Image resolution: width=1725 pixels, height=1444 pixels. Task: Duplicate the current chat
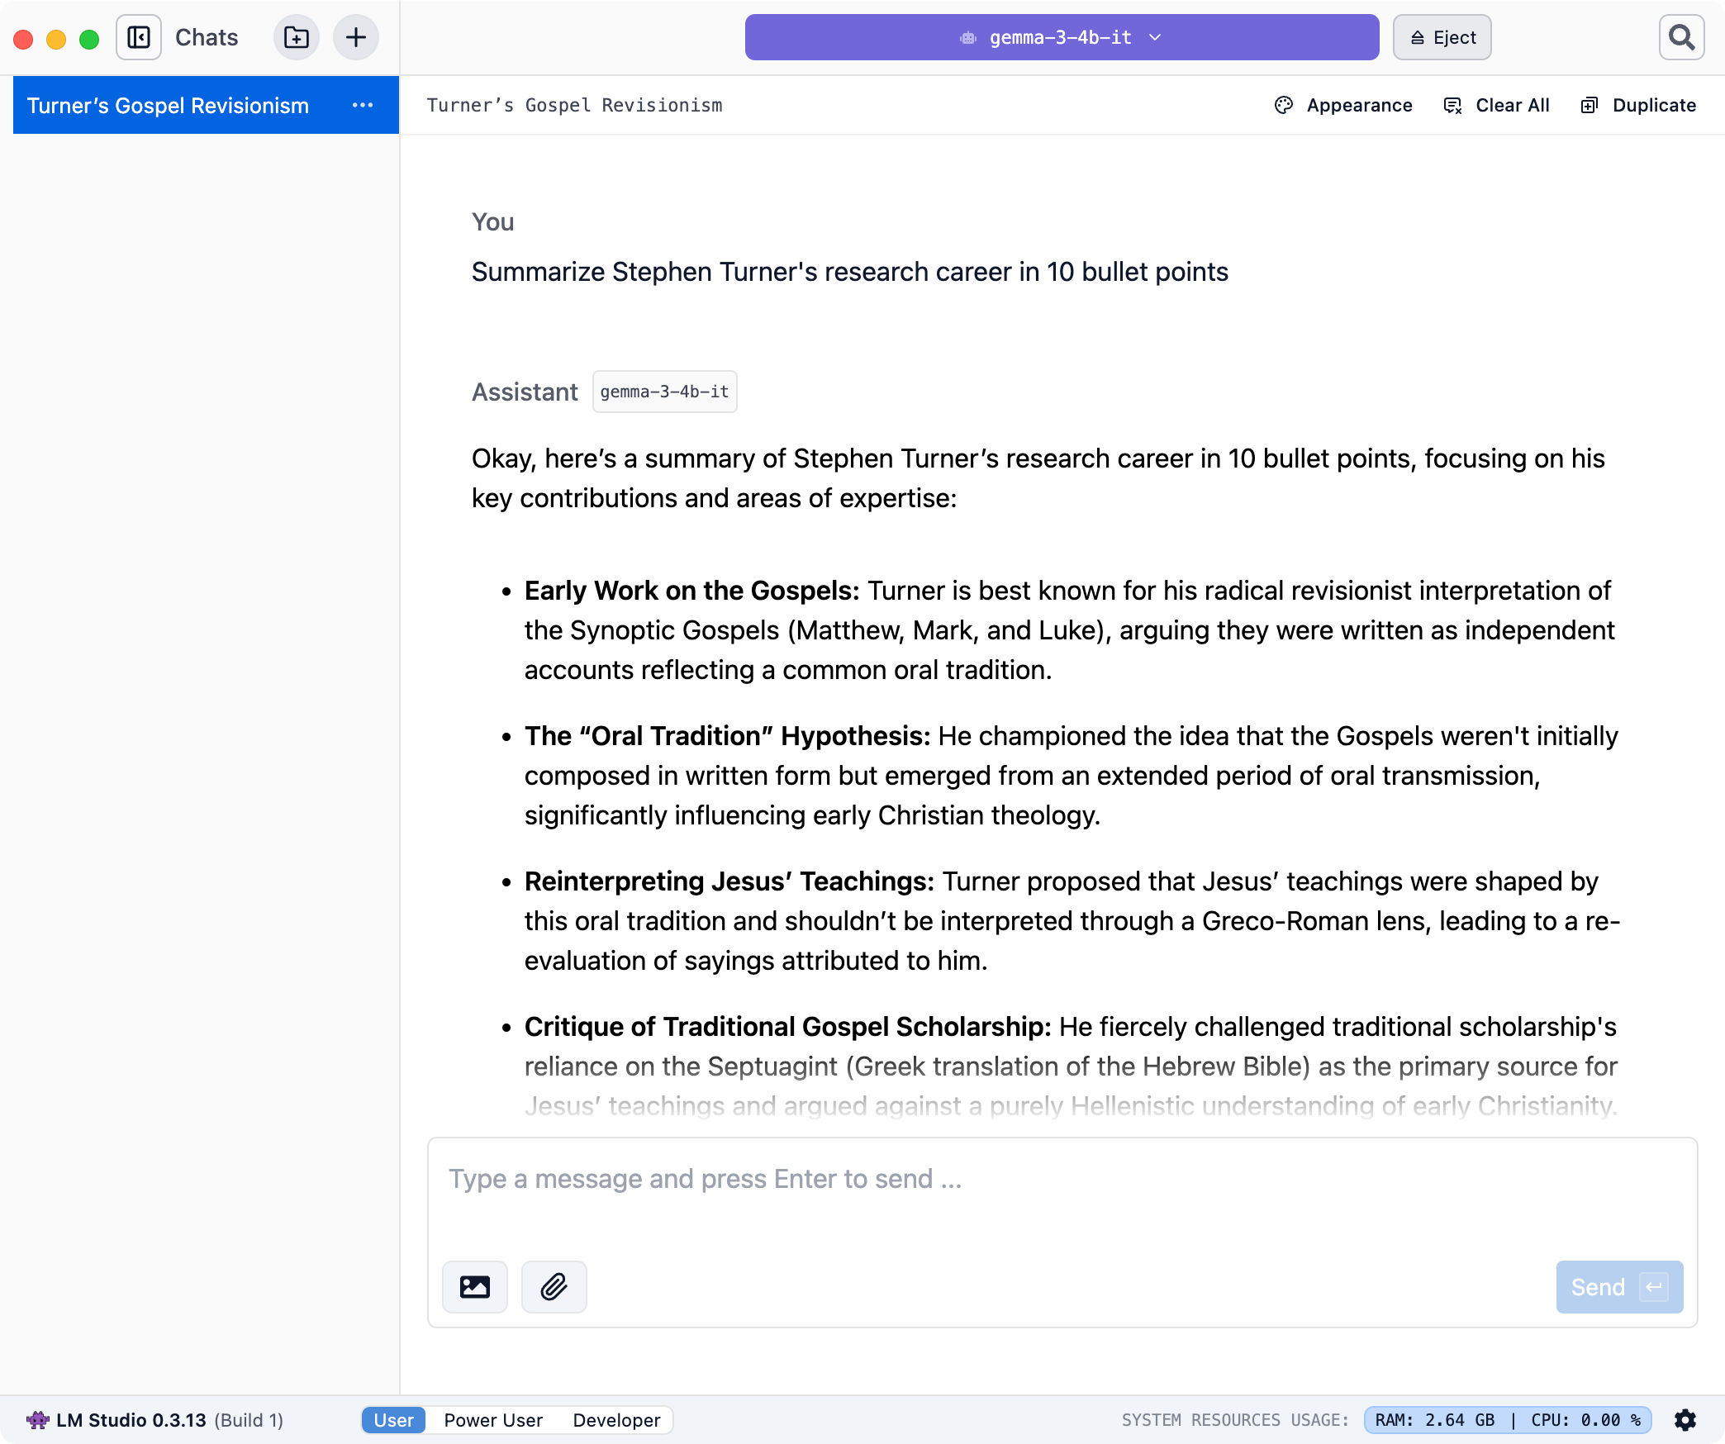pos(1639,105)
